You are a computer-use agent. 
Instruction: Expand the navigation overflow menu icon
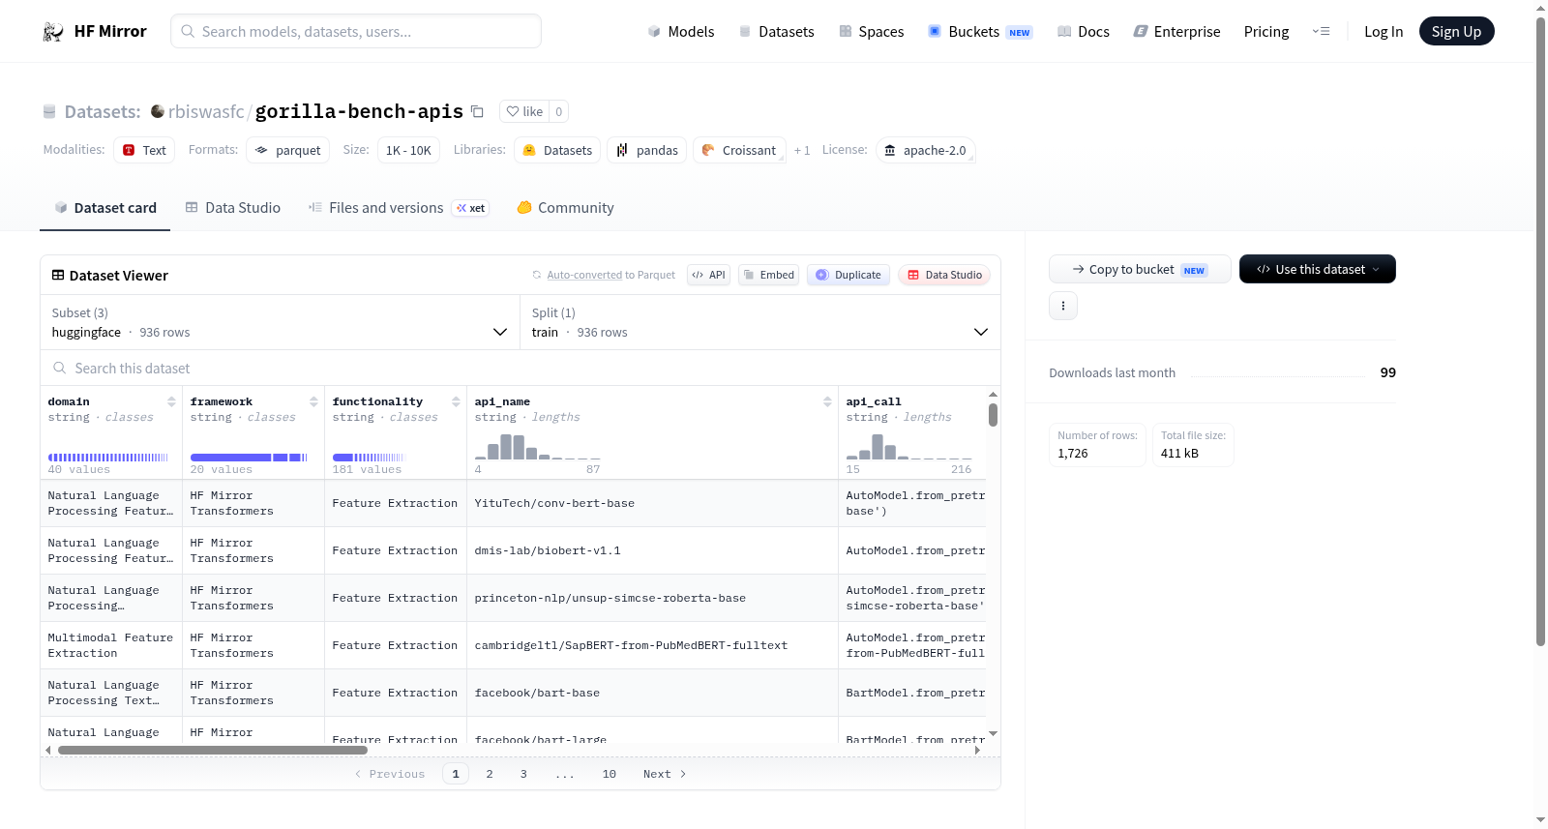1321,32
